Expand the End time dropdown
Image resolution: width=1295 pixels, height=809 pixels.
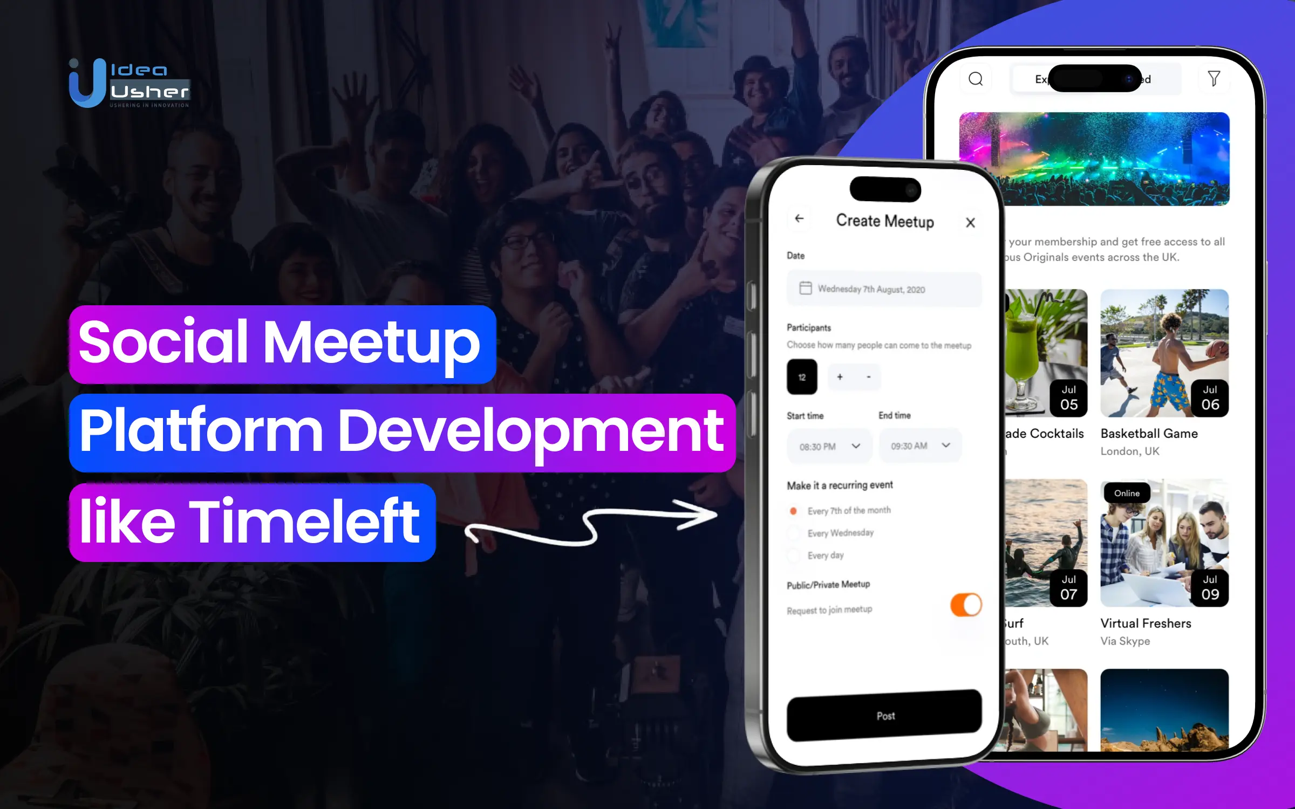[918, 445]
